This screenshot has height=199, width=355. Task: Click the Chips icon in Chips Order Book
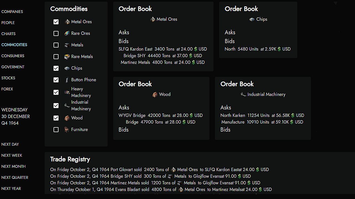point(252,19)
